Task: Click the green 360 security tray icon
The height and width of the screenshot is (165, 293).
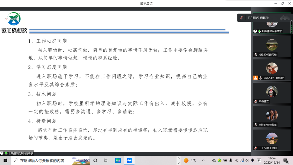Action: [x=219, y=160]
